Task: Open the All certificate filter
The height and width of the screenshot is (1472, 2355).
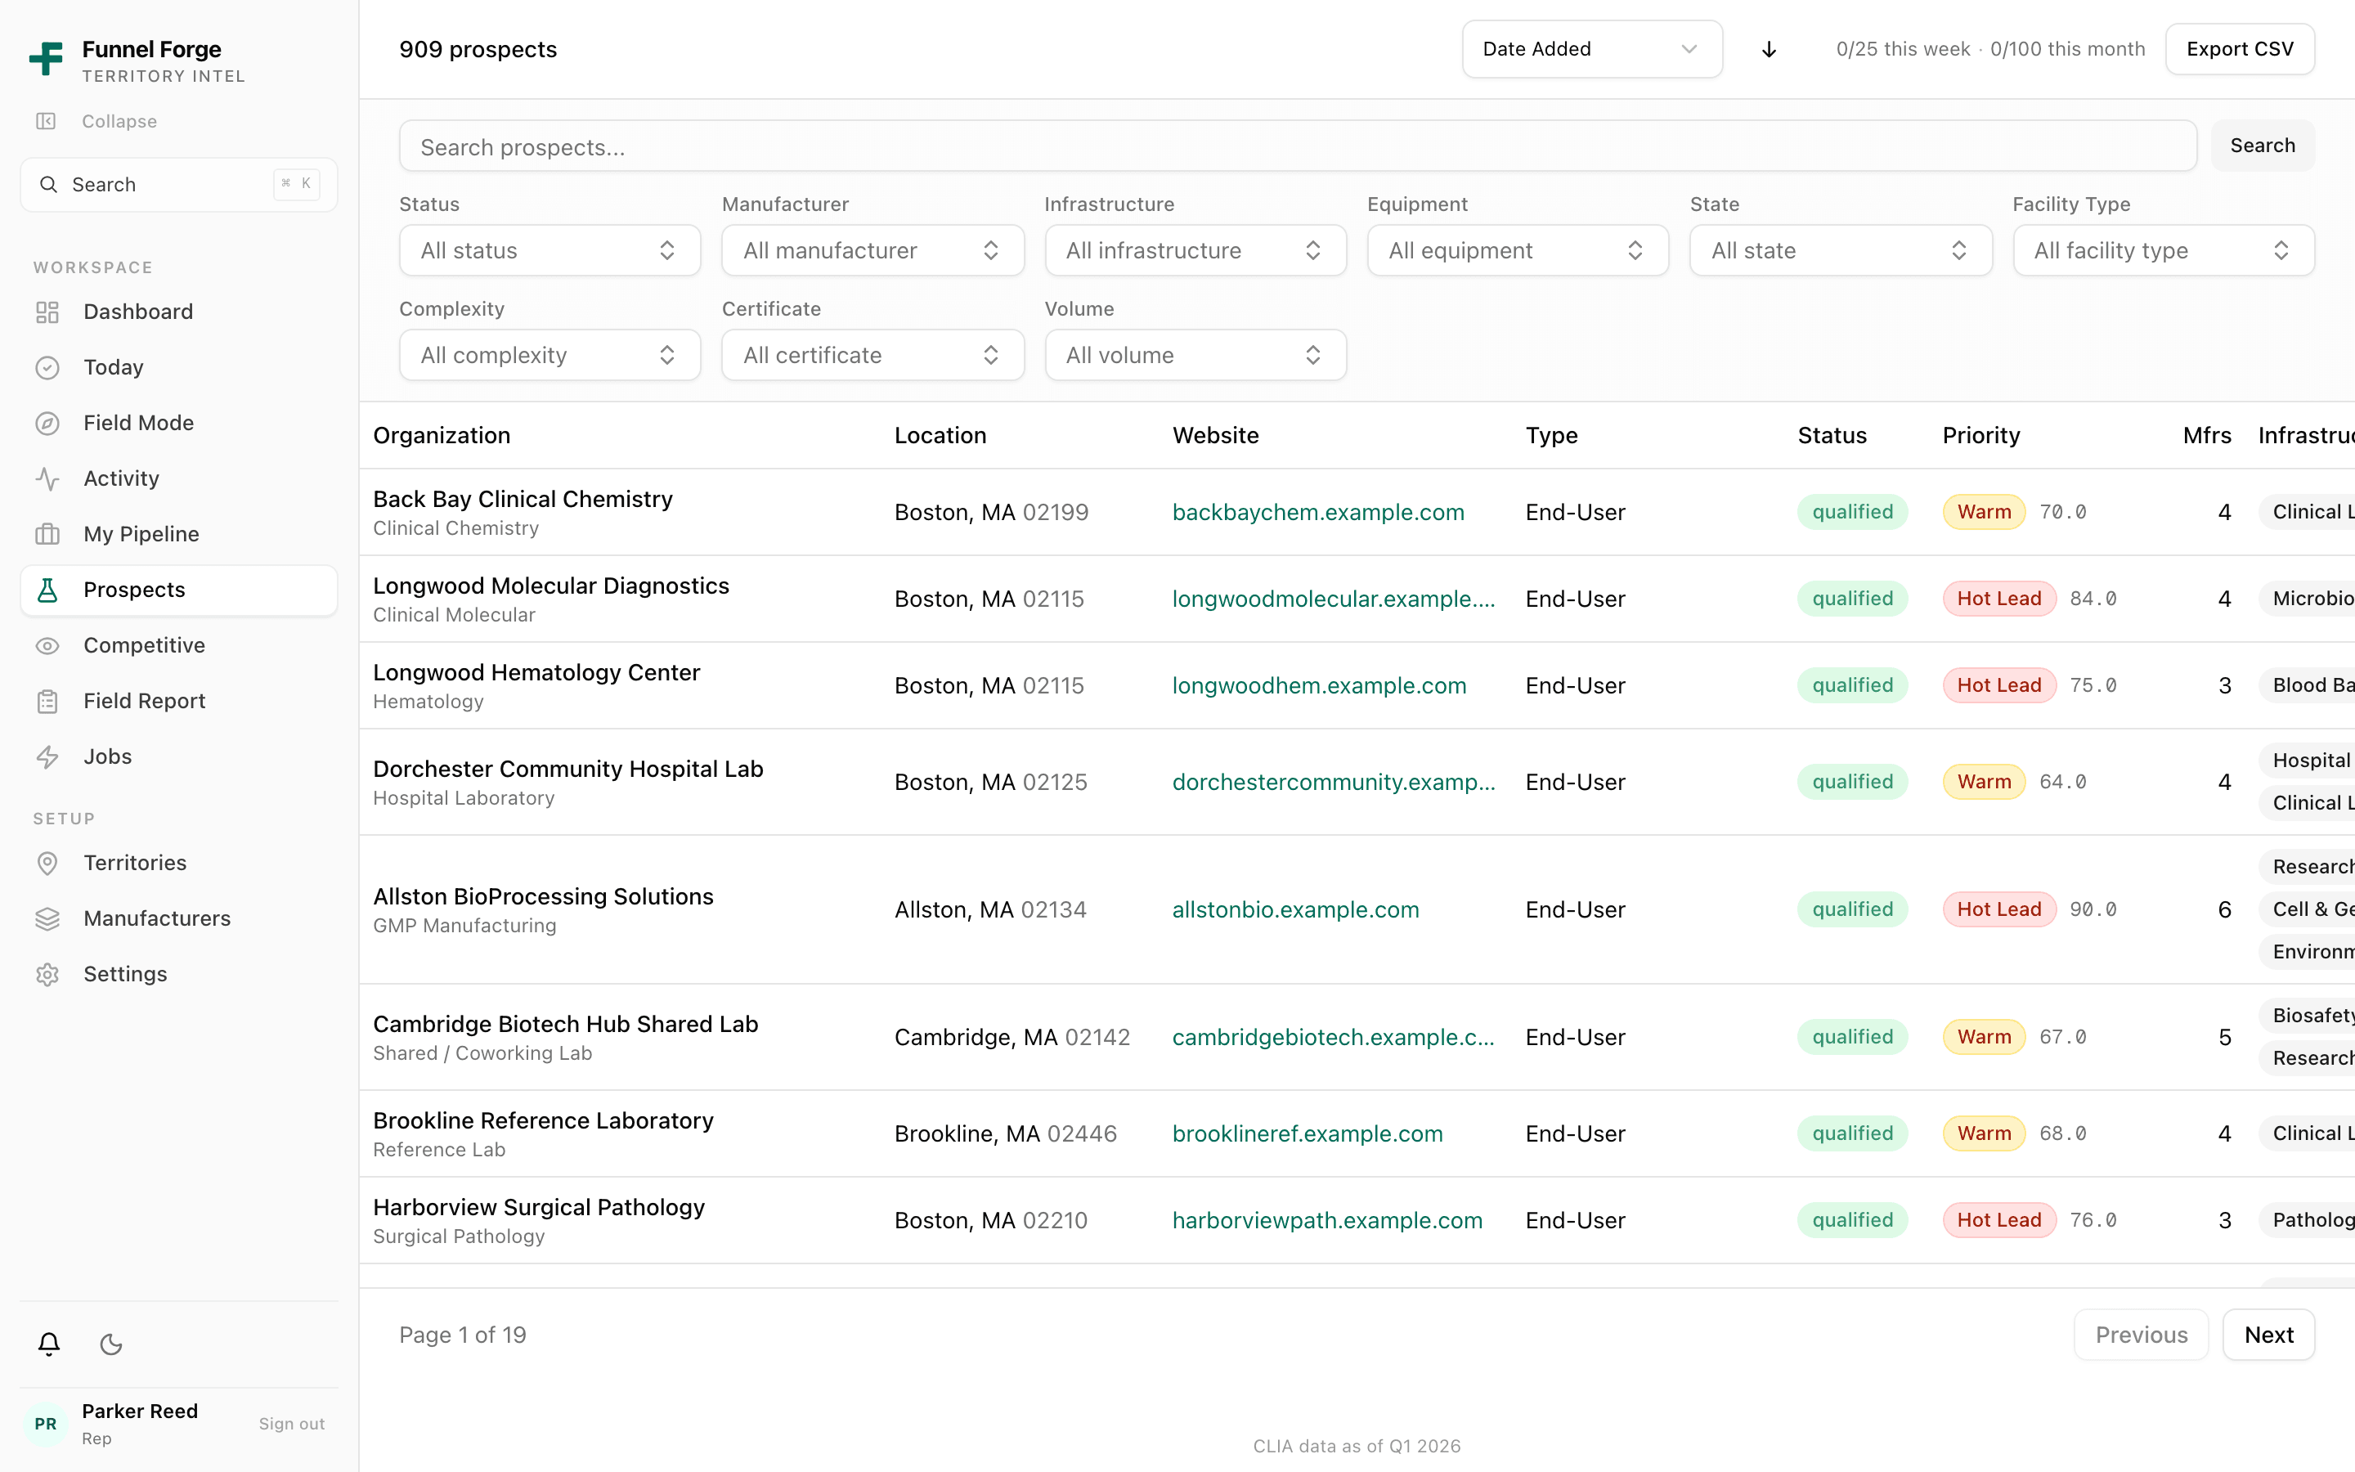Action: coord(873,354)
